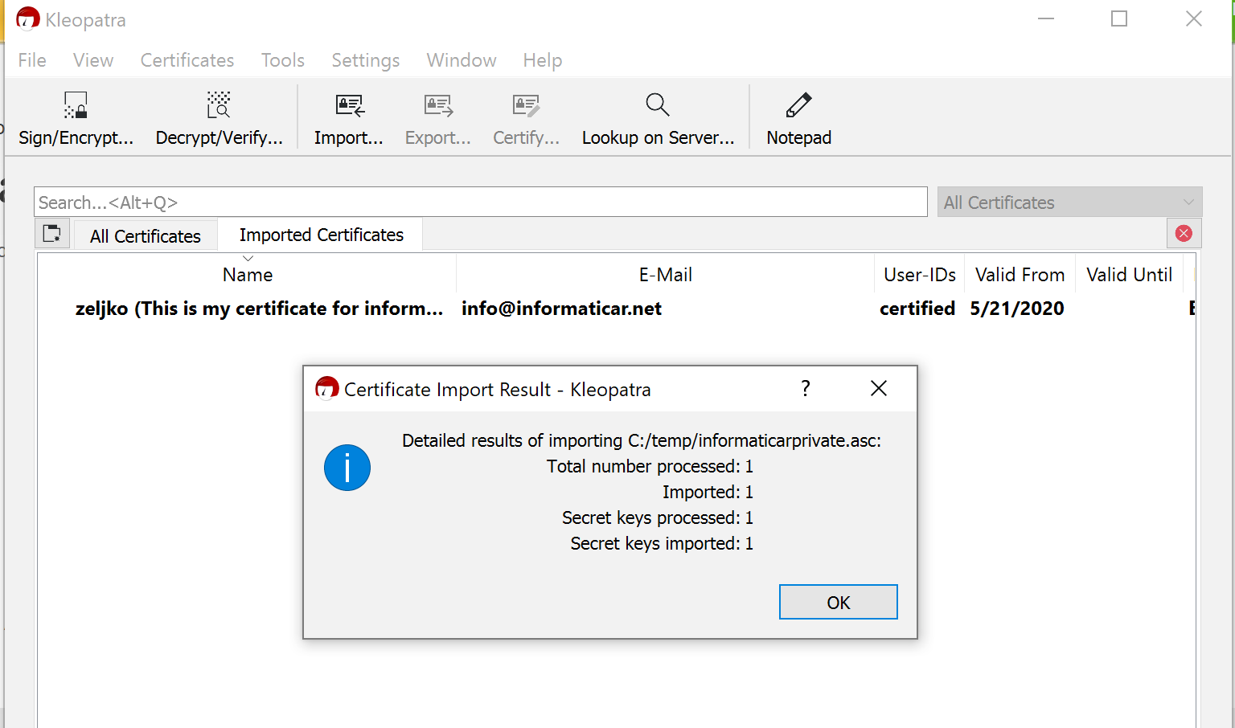
Task: Click the dialog help question mark
Action: coord(806,389)
